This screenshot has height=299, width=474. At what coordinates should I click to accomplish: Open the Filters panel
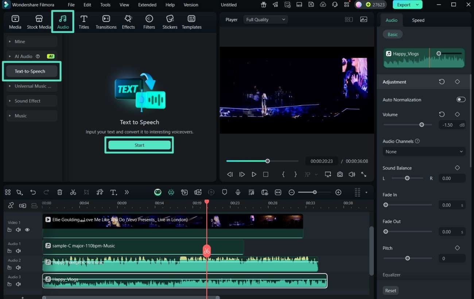[149, 22]
